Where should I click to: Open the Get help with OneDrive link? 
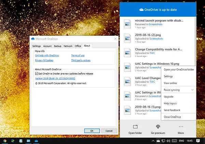pos(47,55)
